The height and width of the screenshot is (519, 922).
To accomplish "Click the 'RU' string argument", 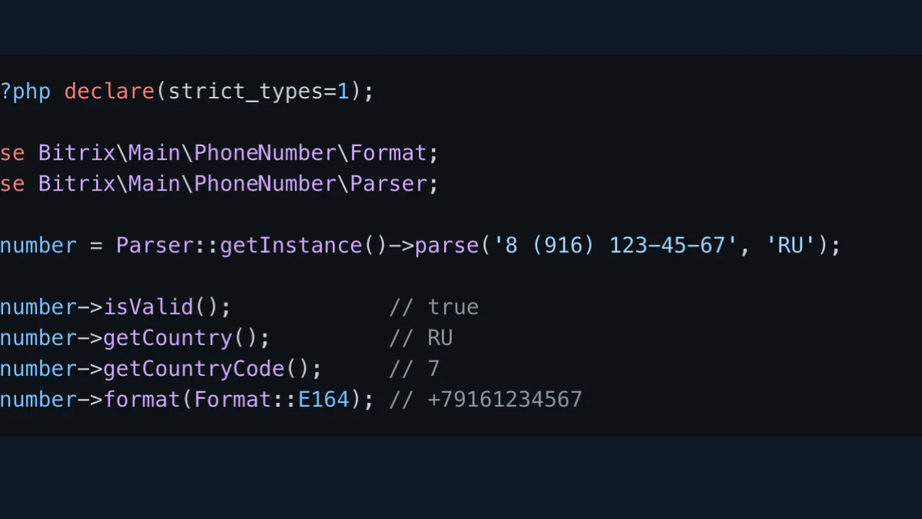I will tap(796, 246).
